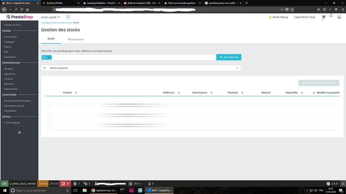Open the LegendCars shop link
Image resolution: width=346 pixels, height=194 pixels.
click(x=304, y=17)
